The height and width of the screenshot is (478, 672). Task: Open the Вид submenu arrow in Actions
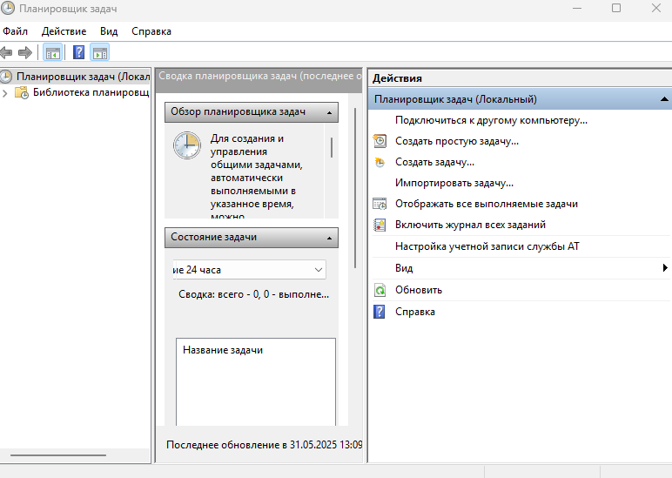click(665, 268)
